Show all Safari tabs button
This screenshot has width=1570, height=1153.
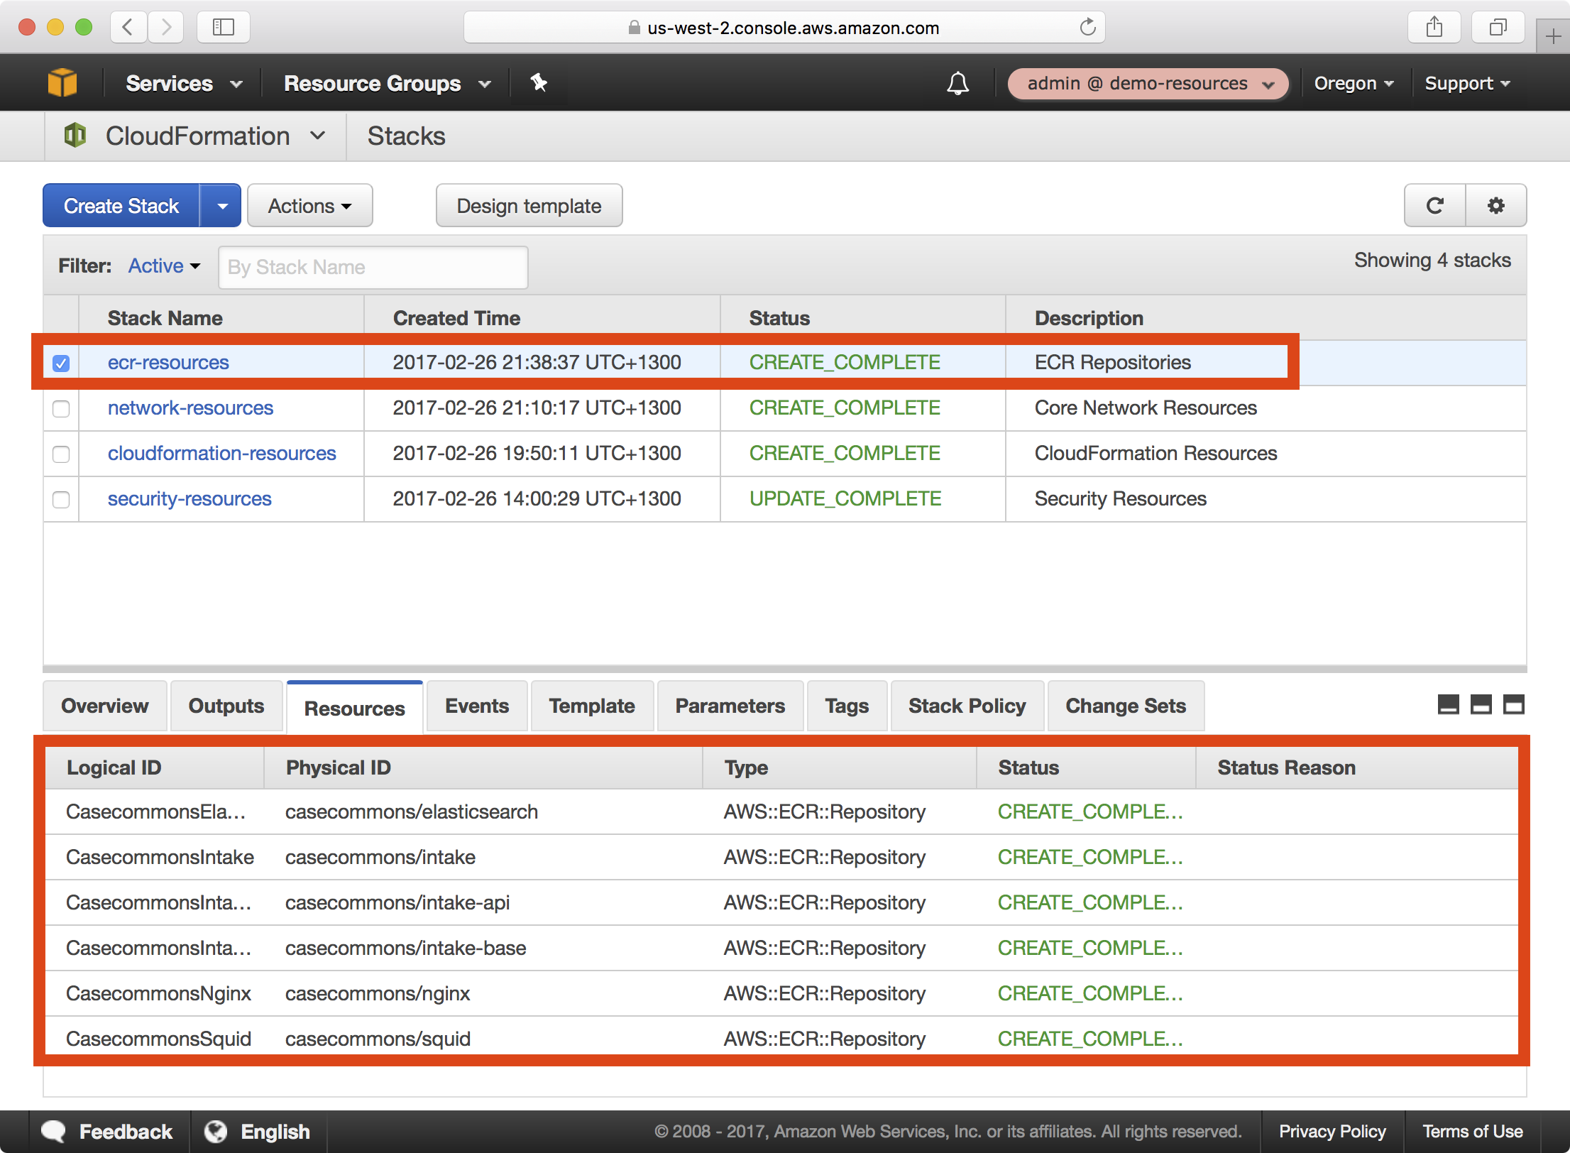click(1498, 28)
